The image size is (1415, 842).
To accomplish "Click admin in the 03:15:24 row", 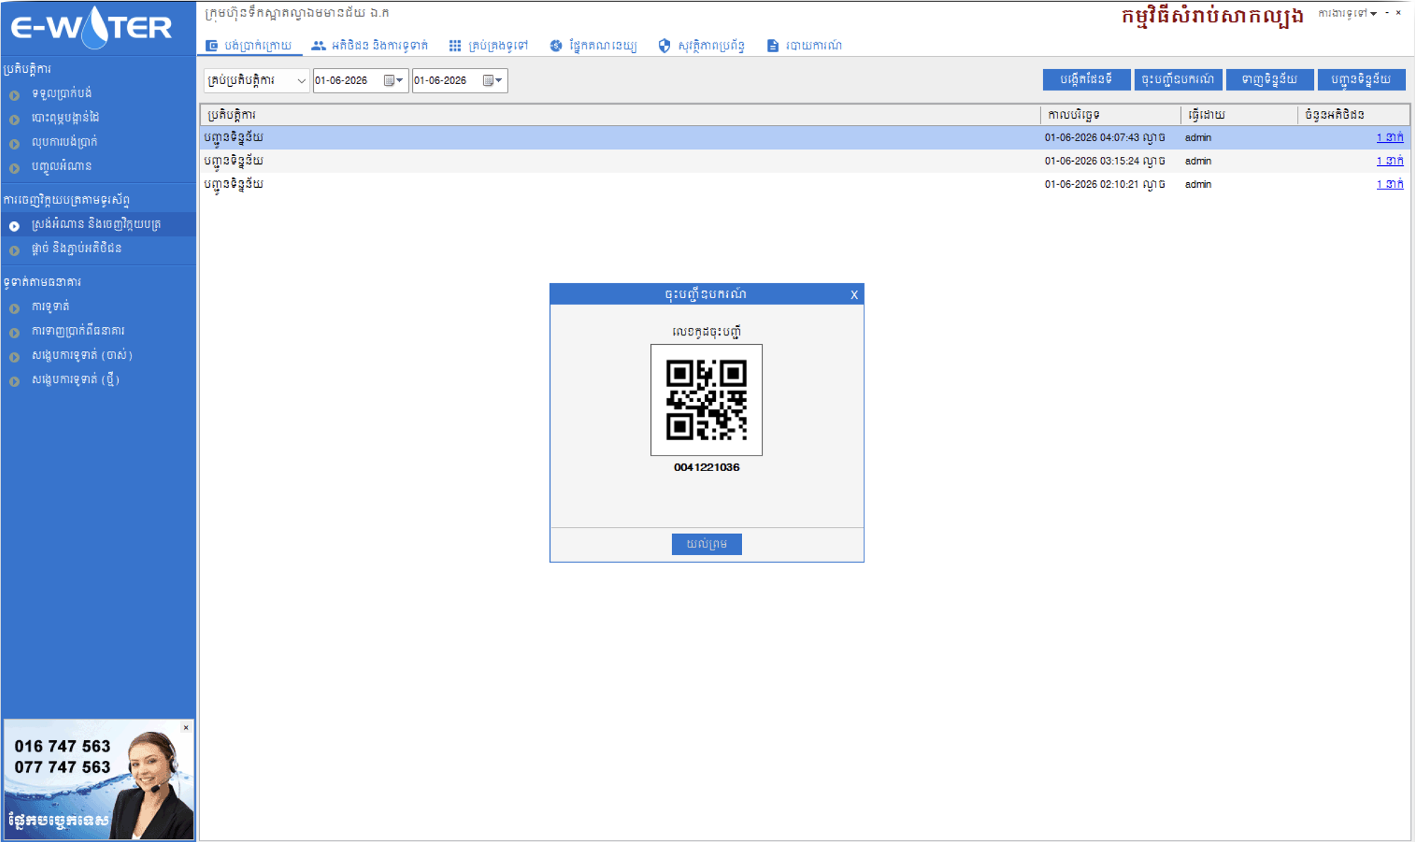I will click(1198, 161).
